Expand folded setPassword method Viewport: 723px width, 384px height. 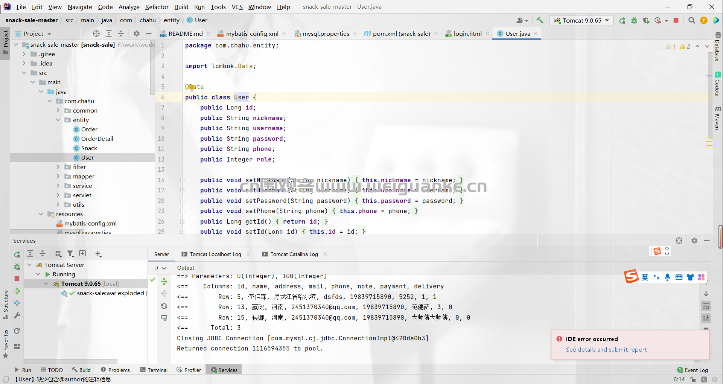coord(182,201)
